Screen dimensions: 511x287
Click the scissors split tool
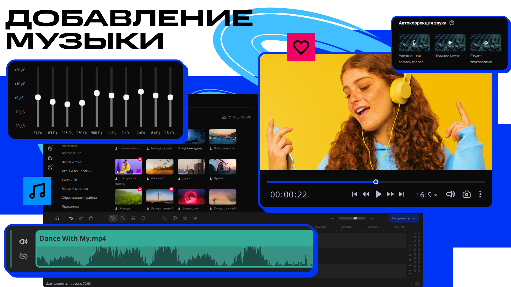tap(133, 218)
